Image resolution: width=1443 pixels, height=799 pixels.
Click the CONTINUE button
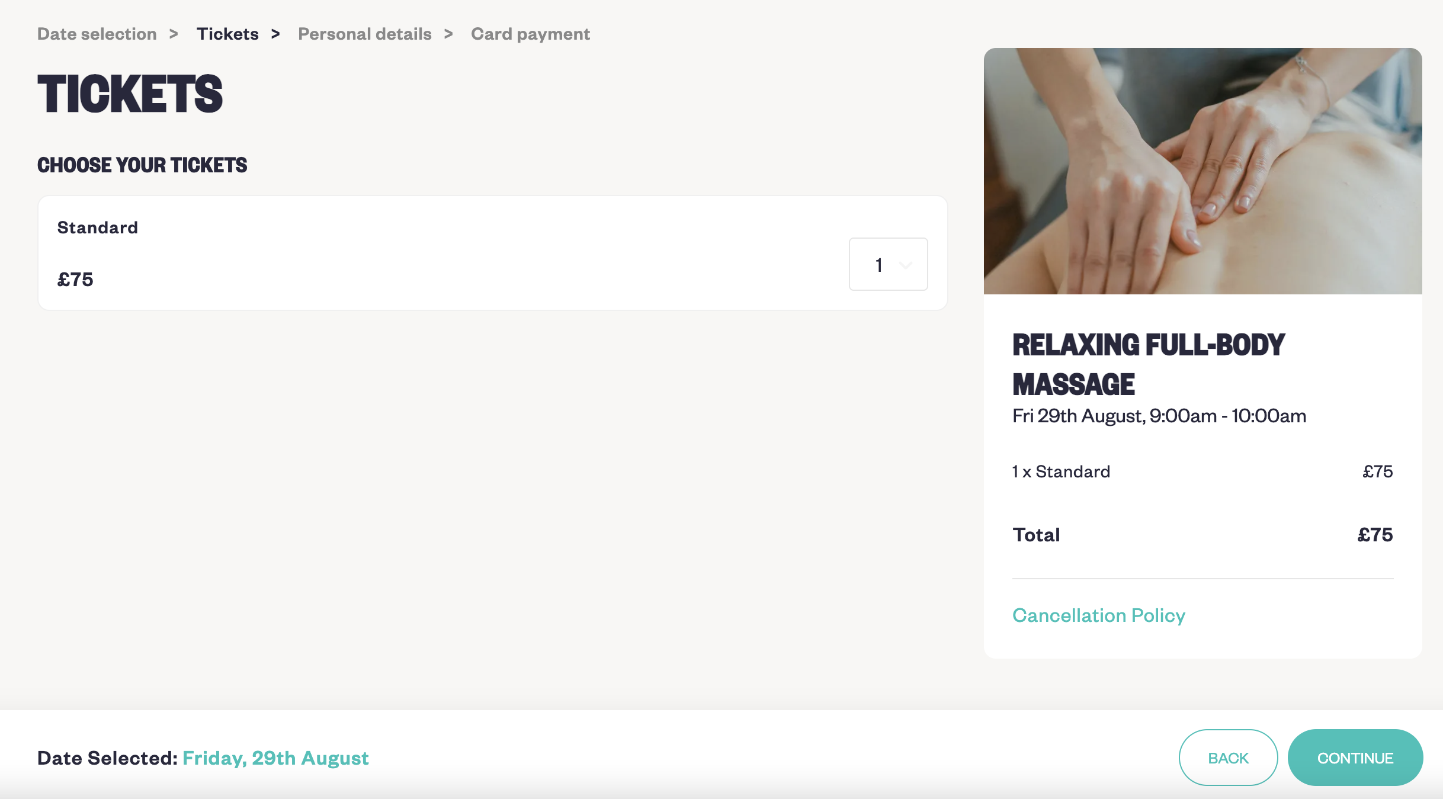tap(1355, 758)
